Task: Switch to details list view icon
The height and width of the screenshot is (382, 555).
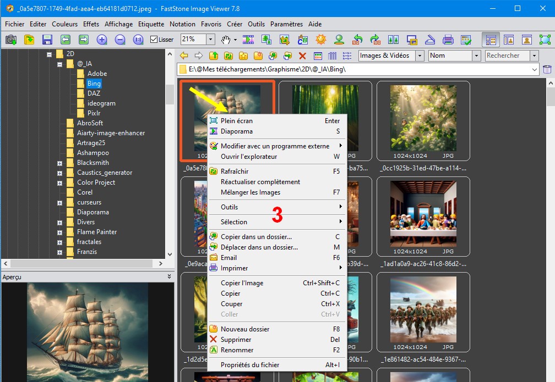Action: 333,56
